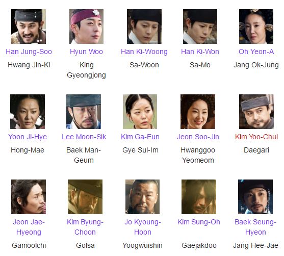Open the Lee Moon-Sik actor link

coord(84,137)
